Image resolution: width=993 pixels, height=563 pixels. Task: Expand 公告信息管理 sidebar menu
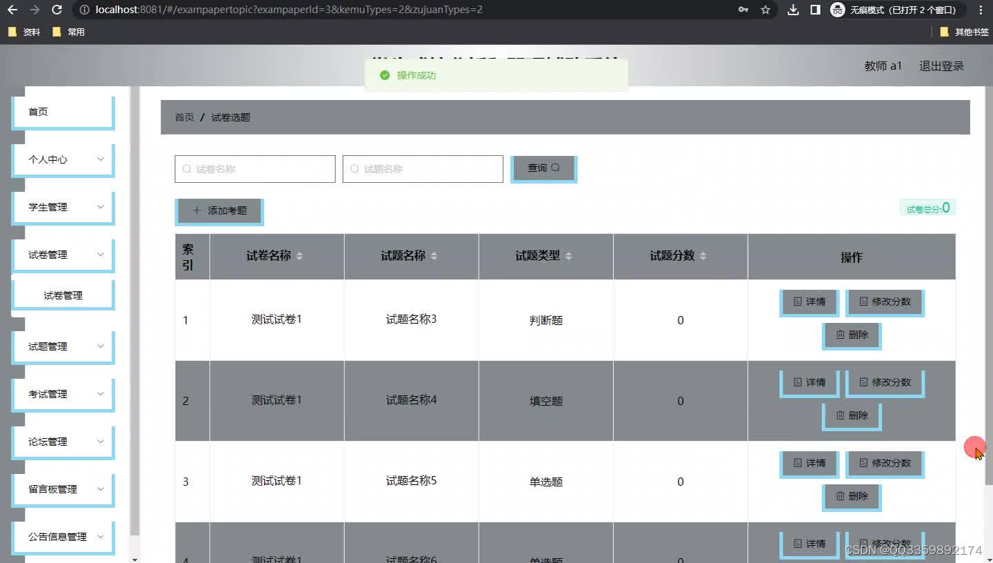pyautogui.click(x=63, y=537)
